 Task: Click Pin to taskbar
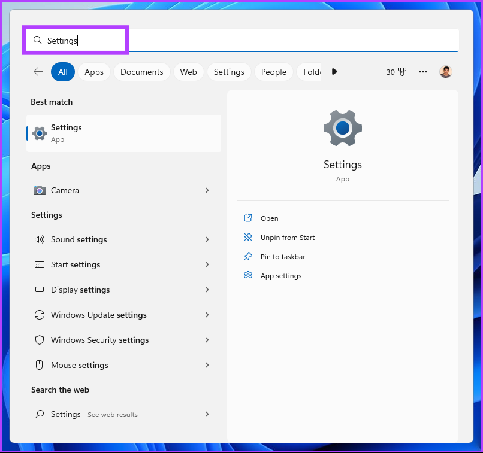[x=283, y=257]
